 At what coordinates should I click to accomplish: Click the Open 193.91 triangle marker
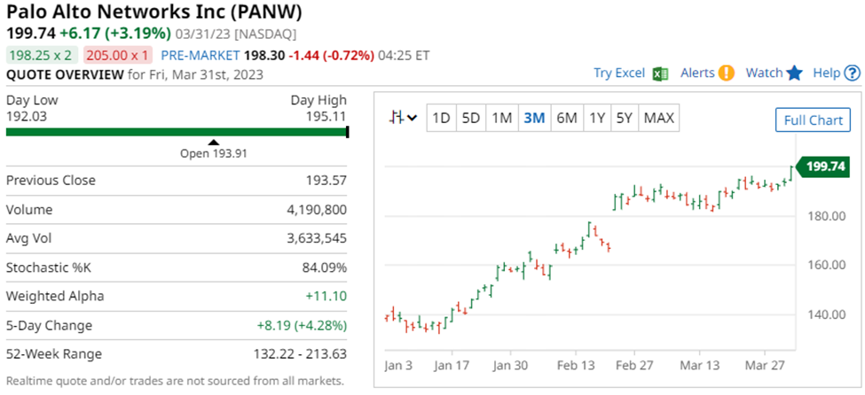(214, 143)
